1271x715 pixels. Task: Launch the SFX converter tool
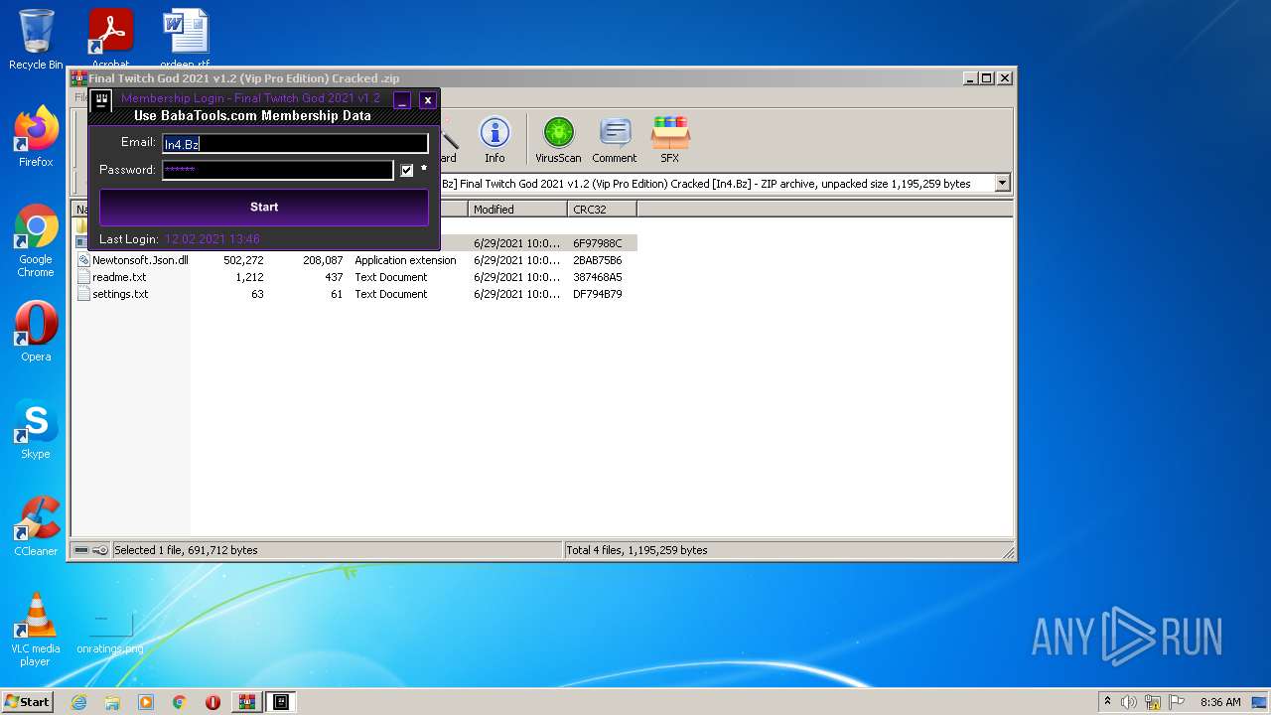coord(670,140)
